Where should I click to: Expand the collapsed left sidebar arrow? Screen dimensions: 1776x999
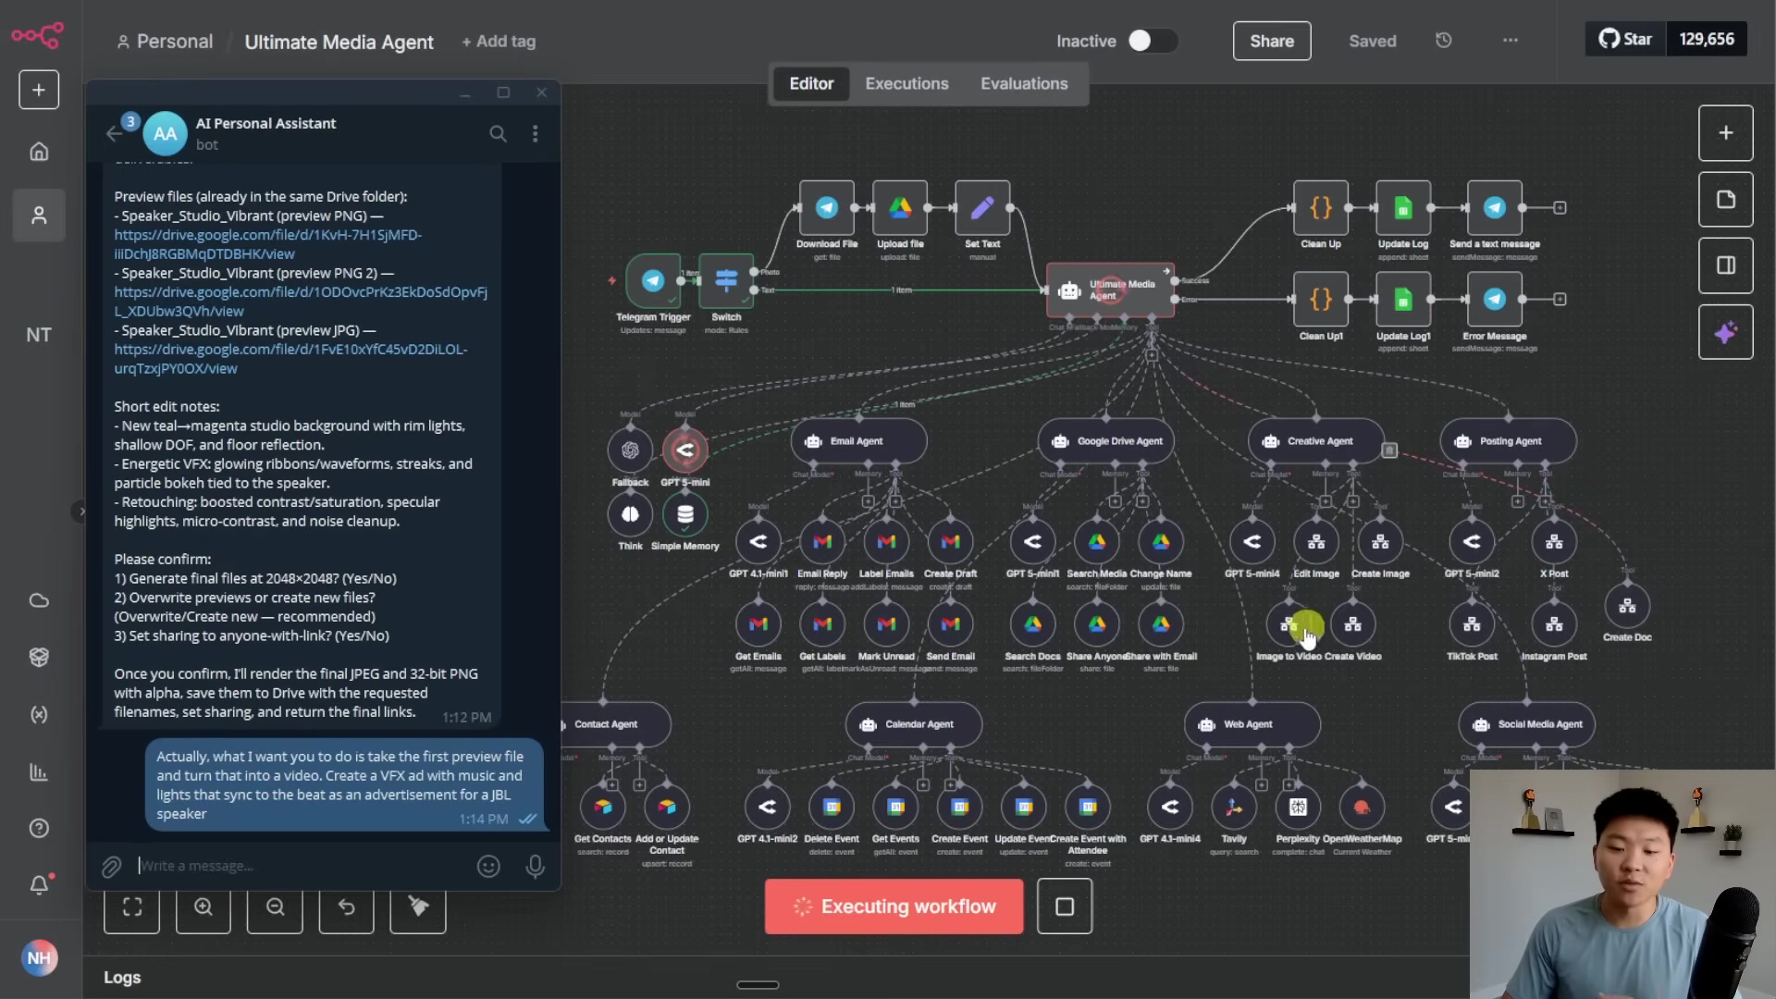tap(81, 511)
